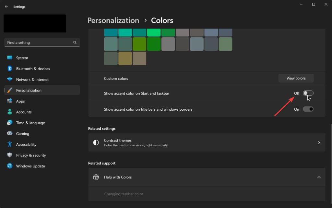Viewport: 332px width, 208px height.
Task: Open Accounts via its person icon
Action: tap(10, 112)
